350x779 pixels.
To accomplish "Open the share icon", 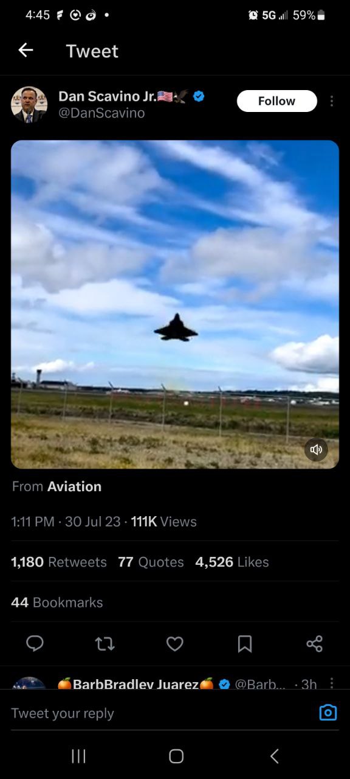I will coord(314,643).
